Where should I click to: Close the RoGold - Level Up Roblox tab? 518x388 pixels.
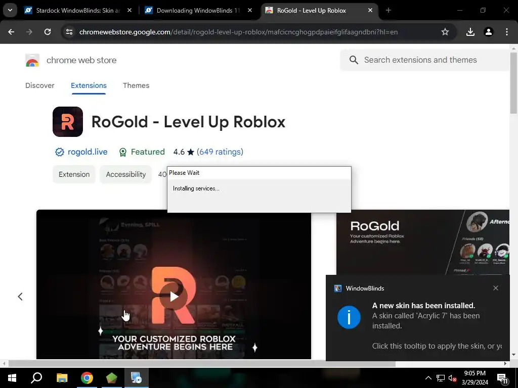coord(370,11)
